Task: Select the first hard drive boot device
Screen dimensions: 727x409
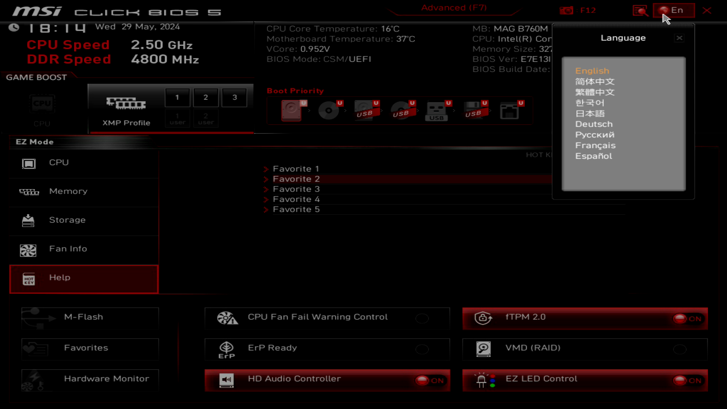Action: coord(292,110)
